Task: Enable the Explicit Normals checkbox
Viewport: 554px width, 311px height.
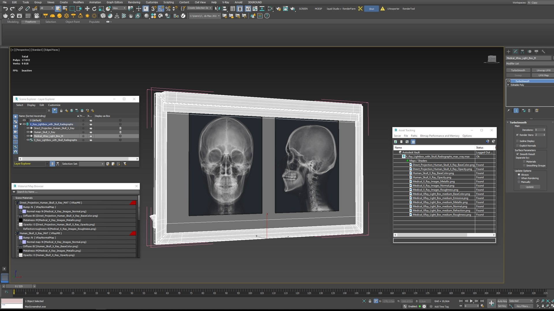Action: (517, 146)
